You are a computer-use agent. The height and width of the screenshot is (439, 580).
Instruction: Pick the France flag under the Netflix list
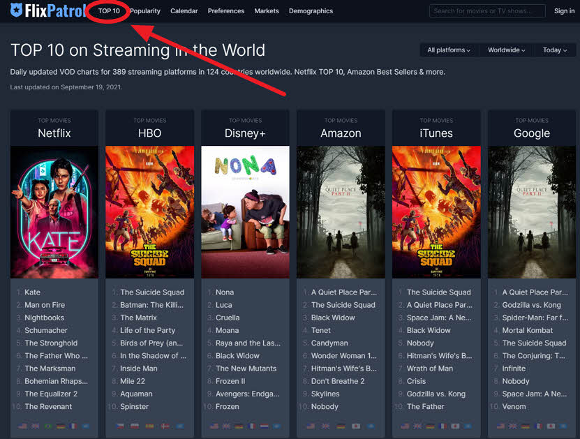click(73, 426)
